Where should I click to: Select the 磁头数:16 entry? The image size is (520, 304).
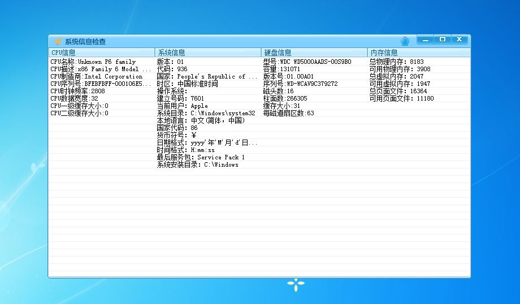tap(278, 91)
